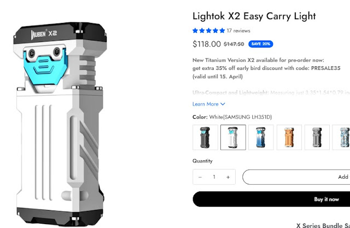The height and width of the screenshot is (228, 350).
Task: Click the $118.00 sale price
Action: (207, 44)
